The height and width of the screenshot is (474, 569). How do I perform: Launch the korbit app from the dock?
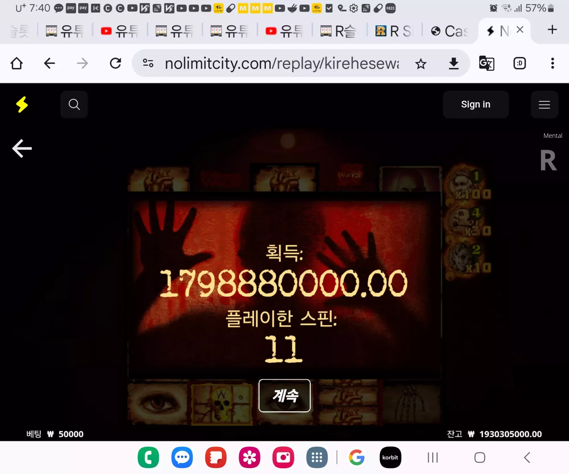[390, 457]
